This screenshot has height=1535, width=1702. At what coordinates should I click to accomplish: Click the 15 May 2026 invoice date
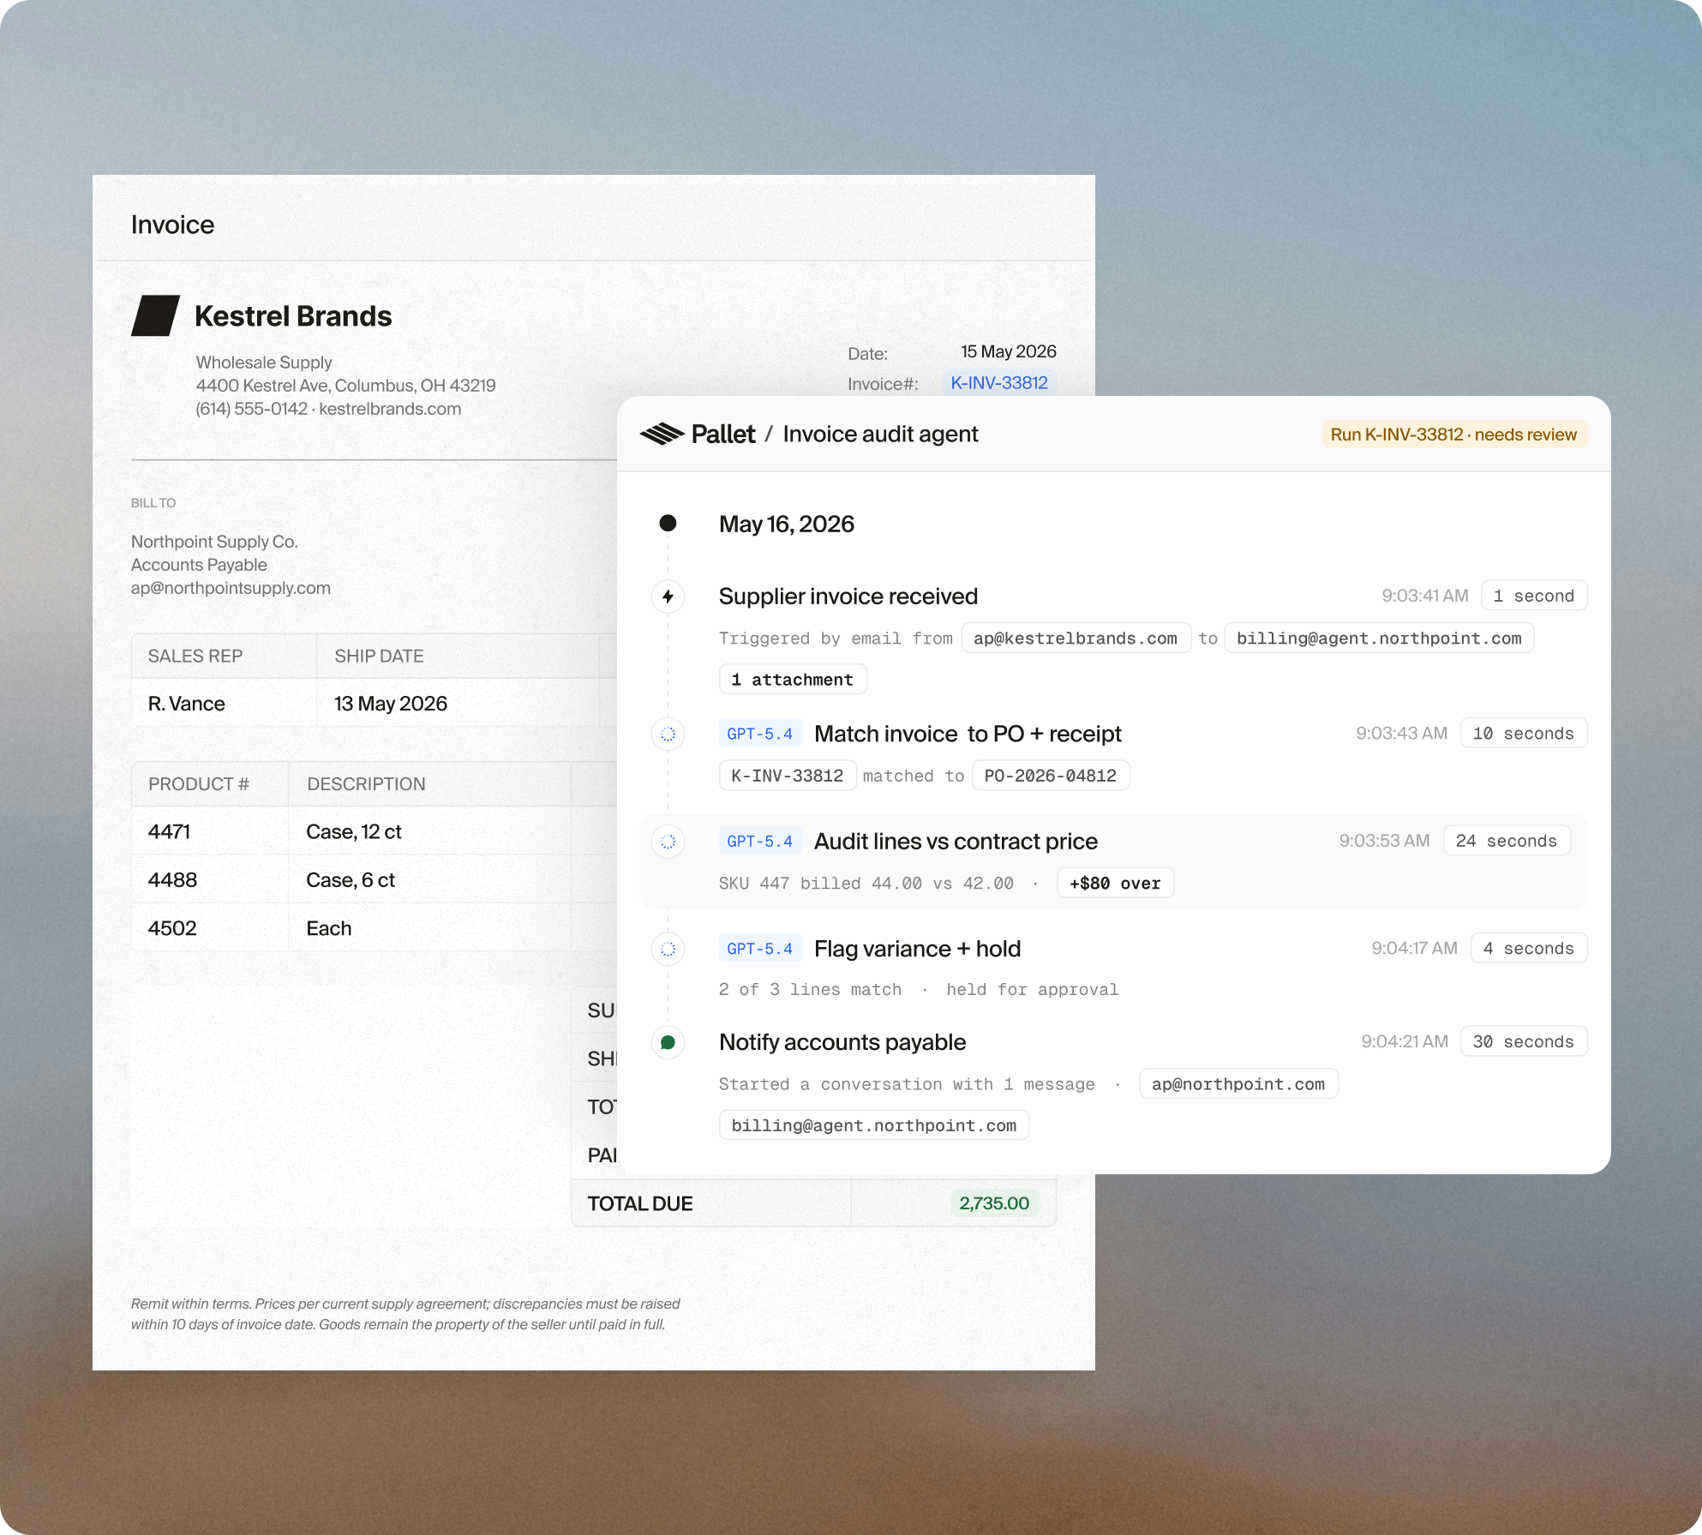(1009, 351)
